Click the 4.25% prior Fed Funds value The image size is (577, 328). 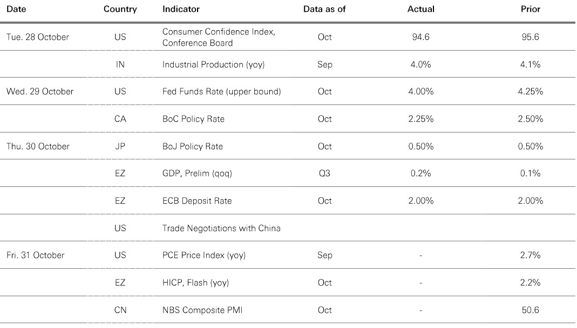point(530,92)
